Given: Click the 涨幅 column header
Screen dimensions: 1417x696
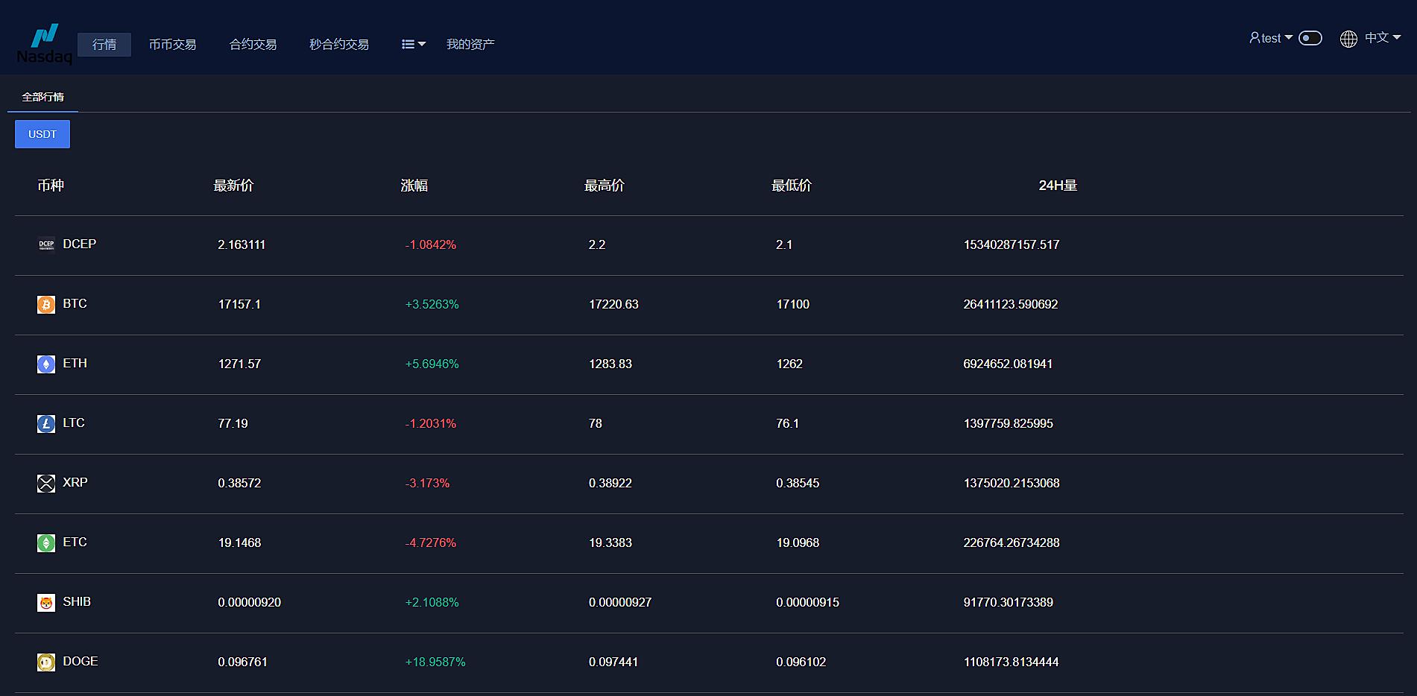Looking at the screenshot, I should tap(414, 186).
